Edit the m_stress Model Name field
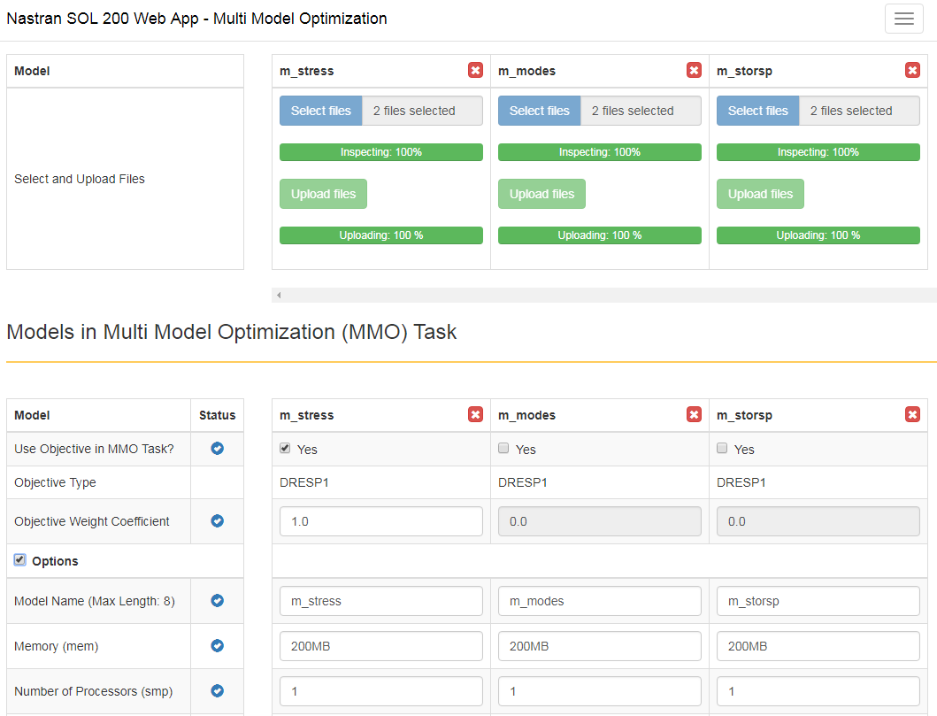The image size is (937, 716). point(381,601)
